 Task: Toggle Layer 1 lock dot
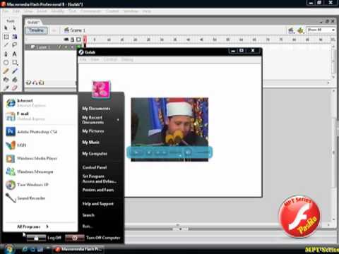72,47
